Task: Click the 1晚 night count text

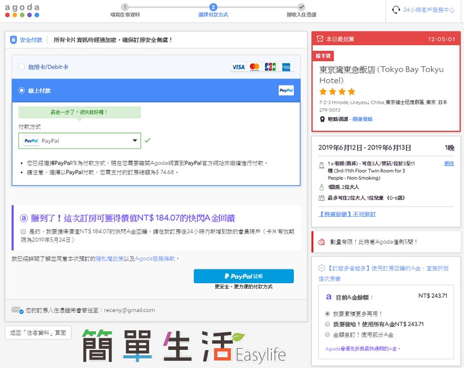Action: (x=450, y=148)
